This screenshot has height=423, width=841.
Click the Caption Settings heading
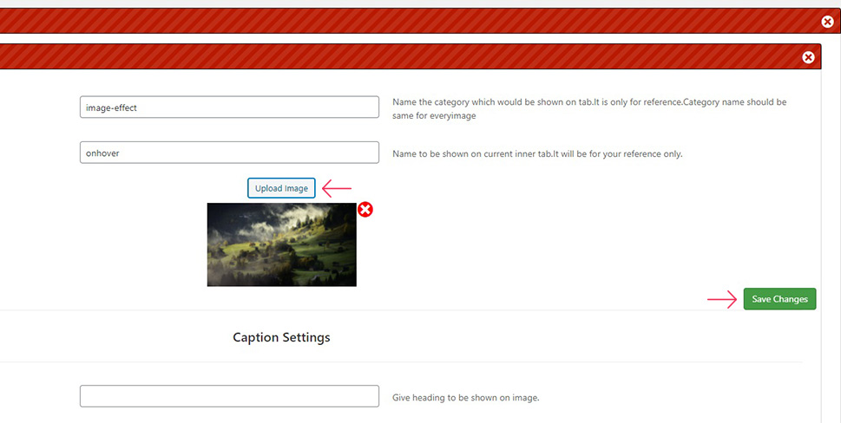pyautogui.click(x=281, y=337)
